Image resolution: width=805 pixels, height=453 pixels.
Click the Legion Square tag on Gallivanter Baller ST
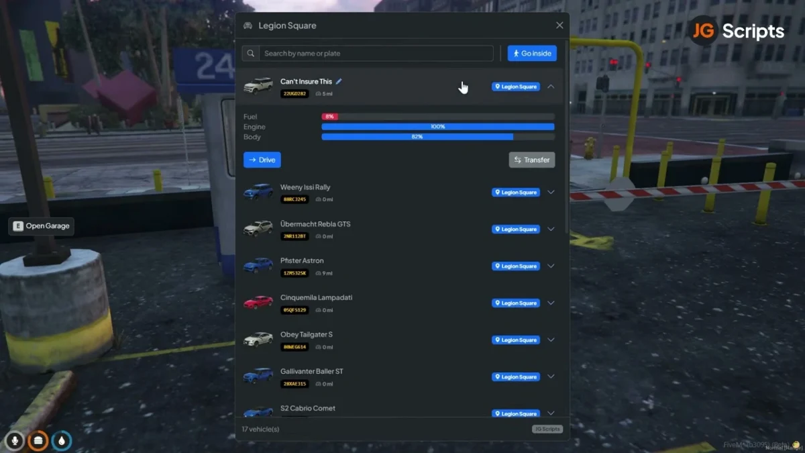click(x=516, y=376)
